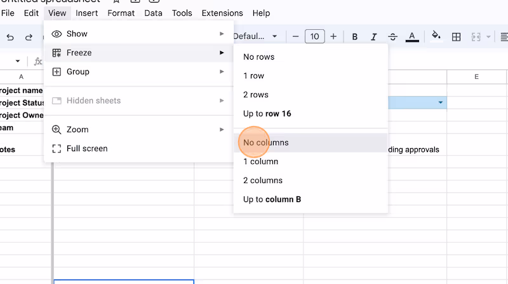
Task: Toggle Strikethrough formatting
Action: point(392,37)
